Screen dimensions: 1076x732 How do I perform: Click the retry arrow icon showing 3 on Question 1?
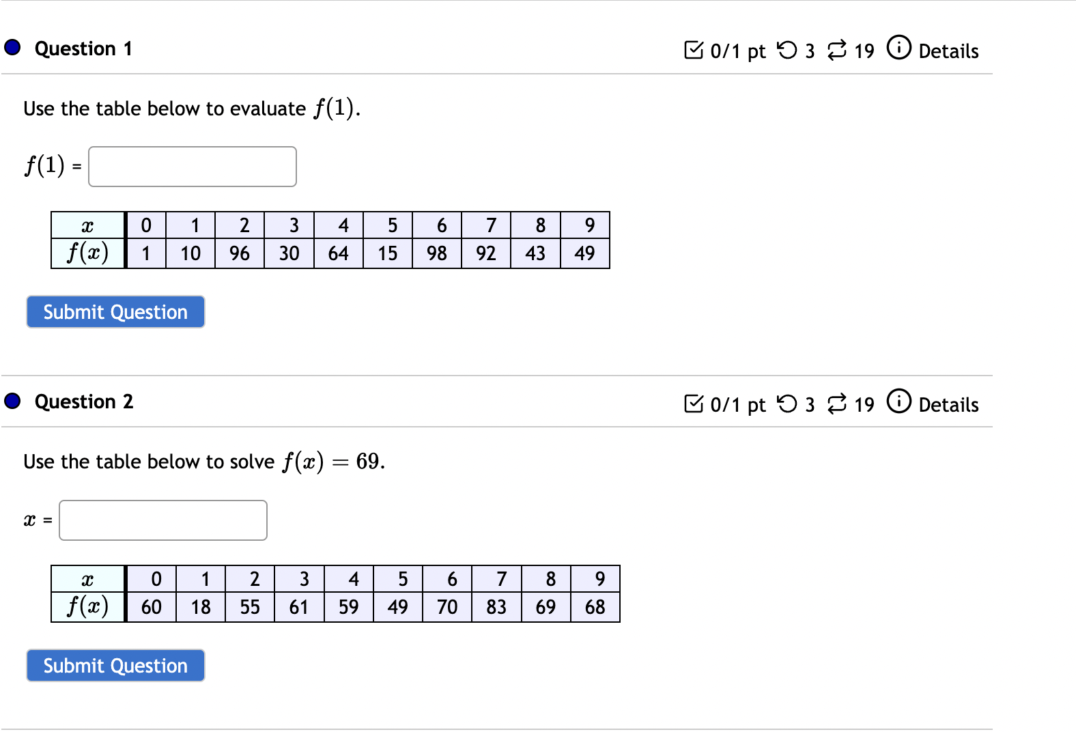point(787,49)
